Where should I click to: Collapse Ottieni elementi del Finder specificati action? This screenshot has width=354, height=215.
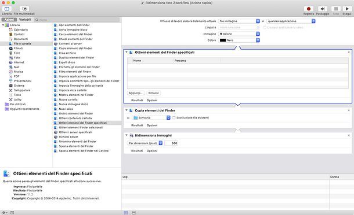(127, 52)
